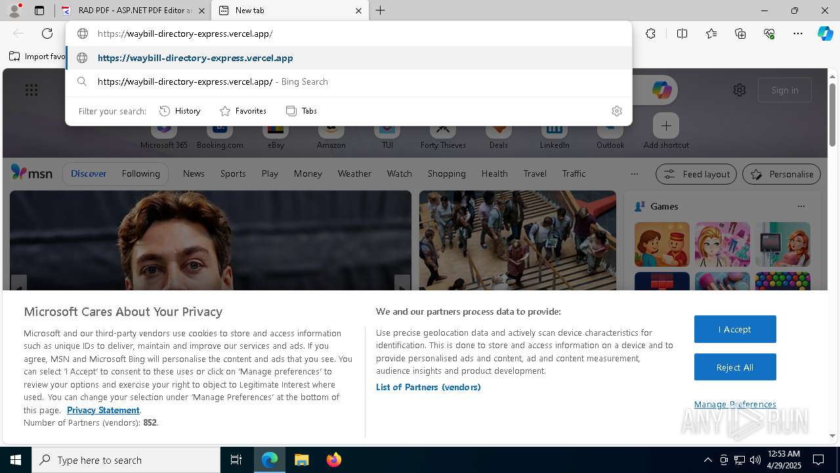Filter search suggestions by History

(180, 111)
